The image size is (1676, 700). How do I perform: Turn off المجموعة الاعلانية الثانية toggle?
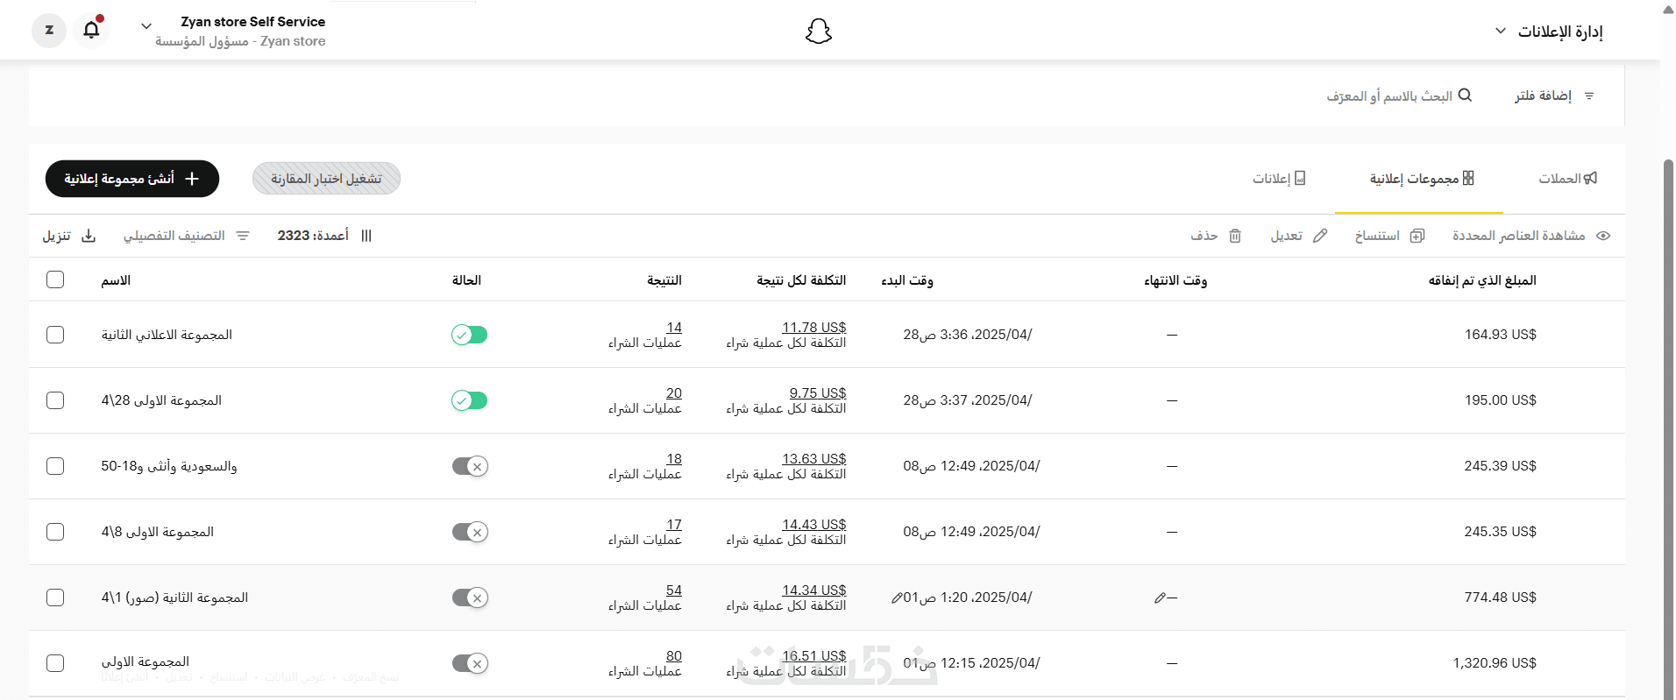pos(469,335)
